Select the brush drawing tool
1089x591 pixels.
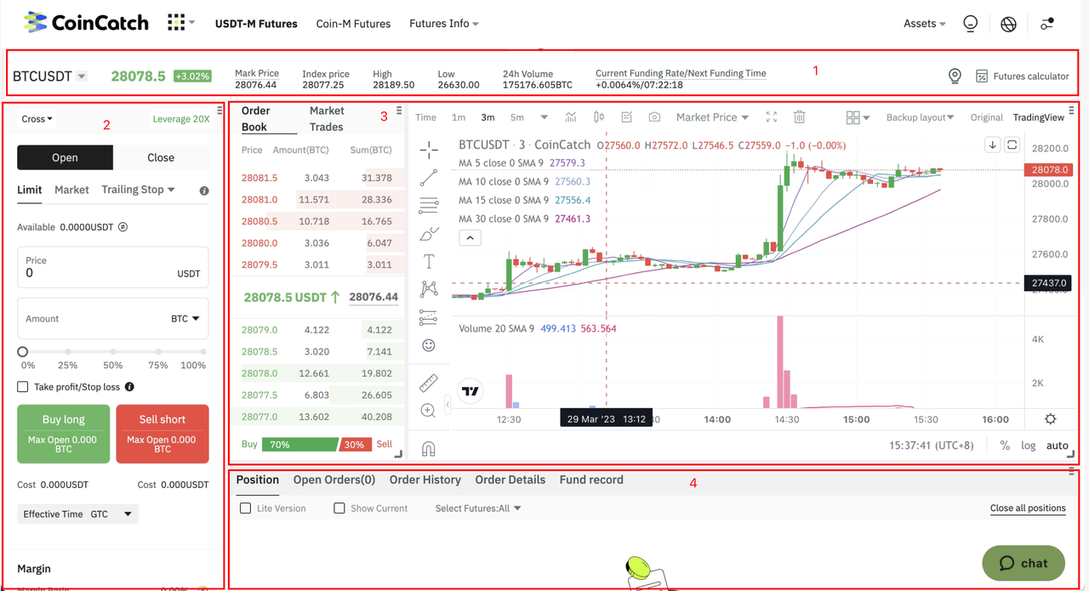point(429,234)
